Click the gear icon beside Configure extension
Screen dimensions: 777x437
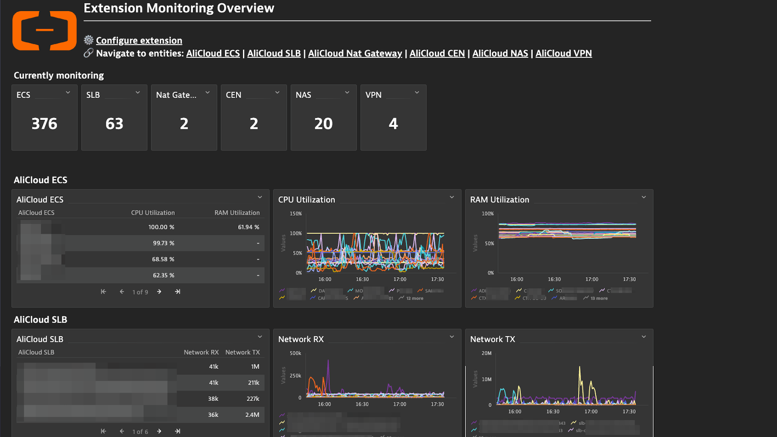[x=88, y=40]
